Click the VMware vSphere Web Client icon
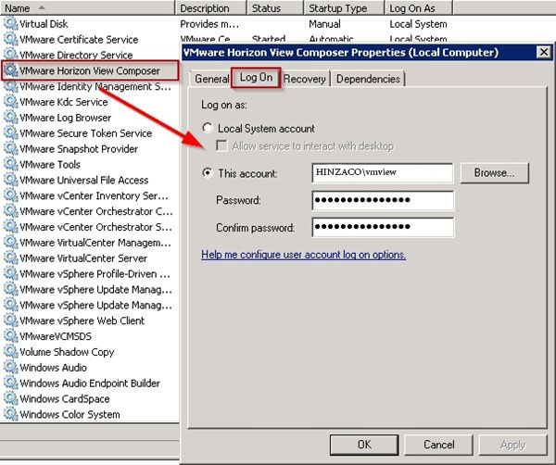 (10, 320)
